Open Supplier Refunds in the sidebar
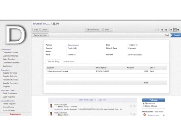Viewport: 181px width, 136px height. pyautogui.click(x=10, y=77)
